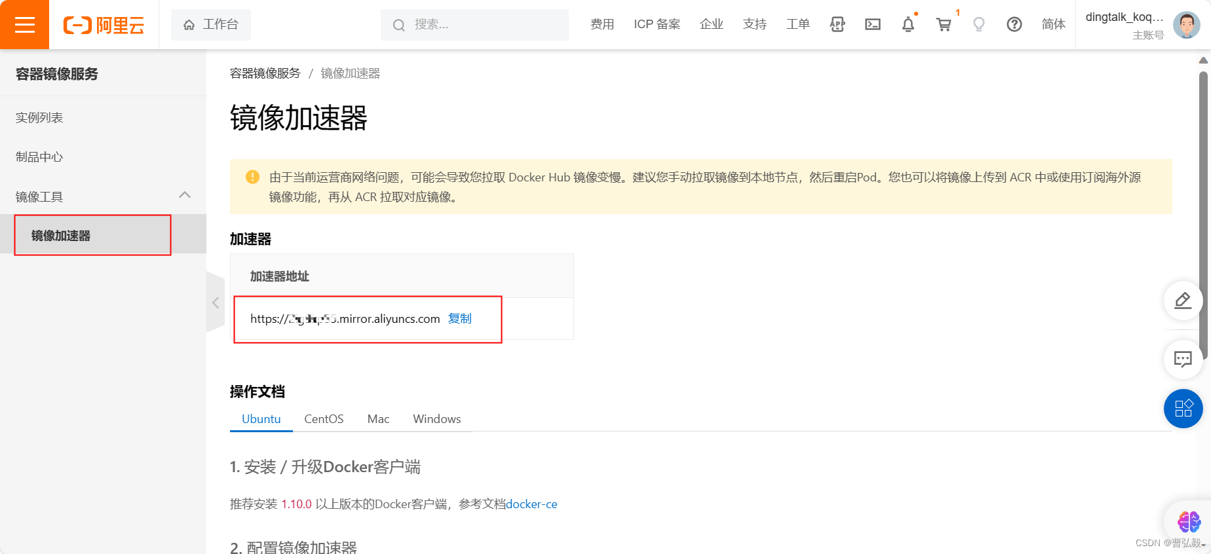The width and height of the screenshot is (1211, 554).
Task: Open the 支持 menu
Action: [x=754, y=24]
